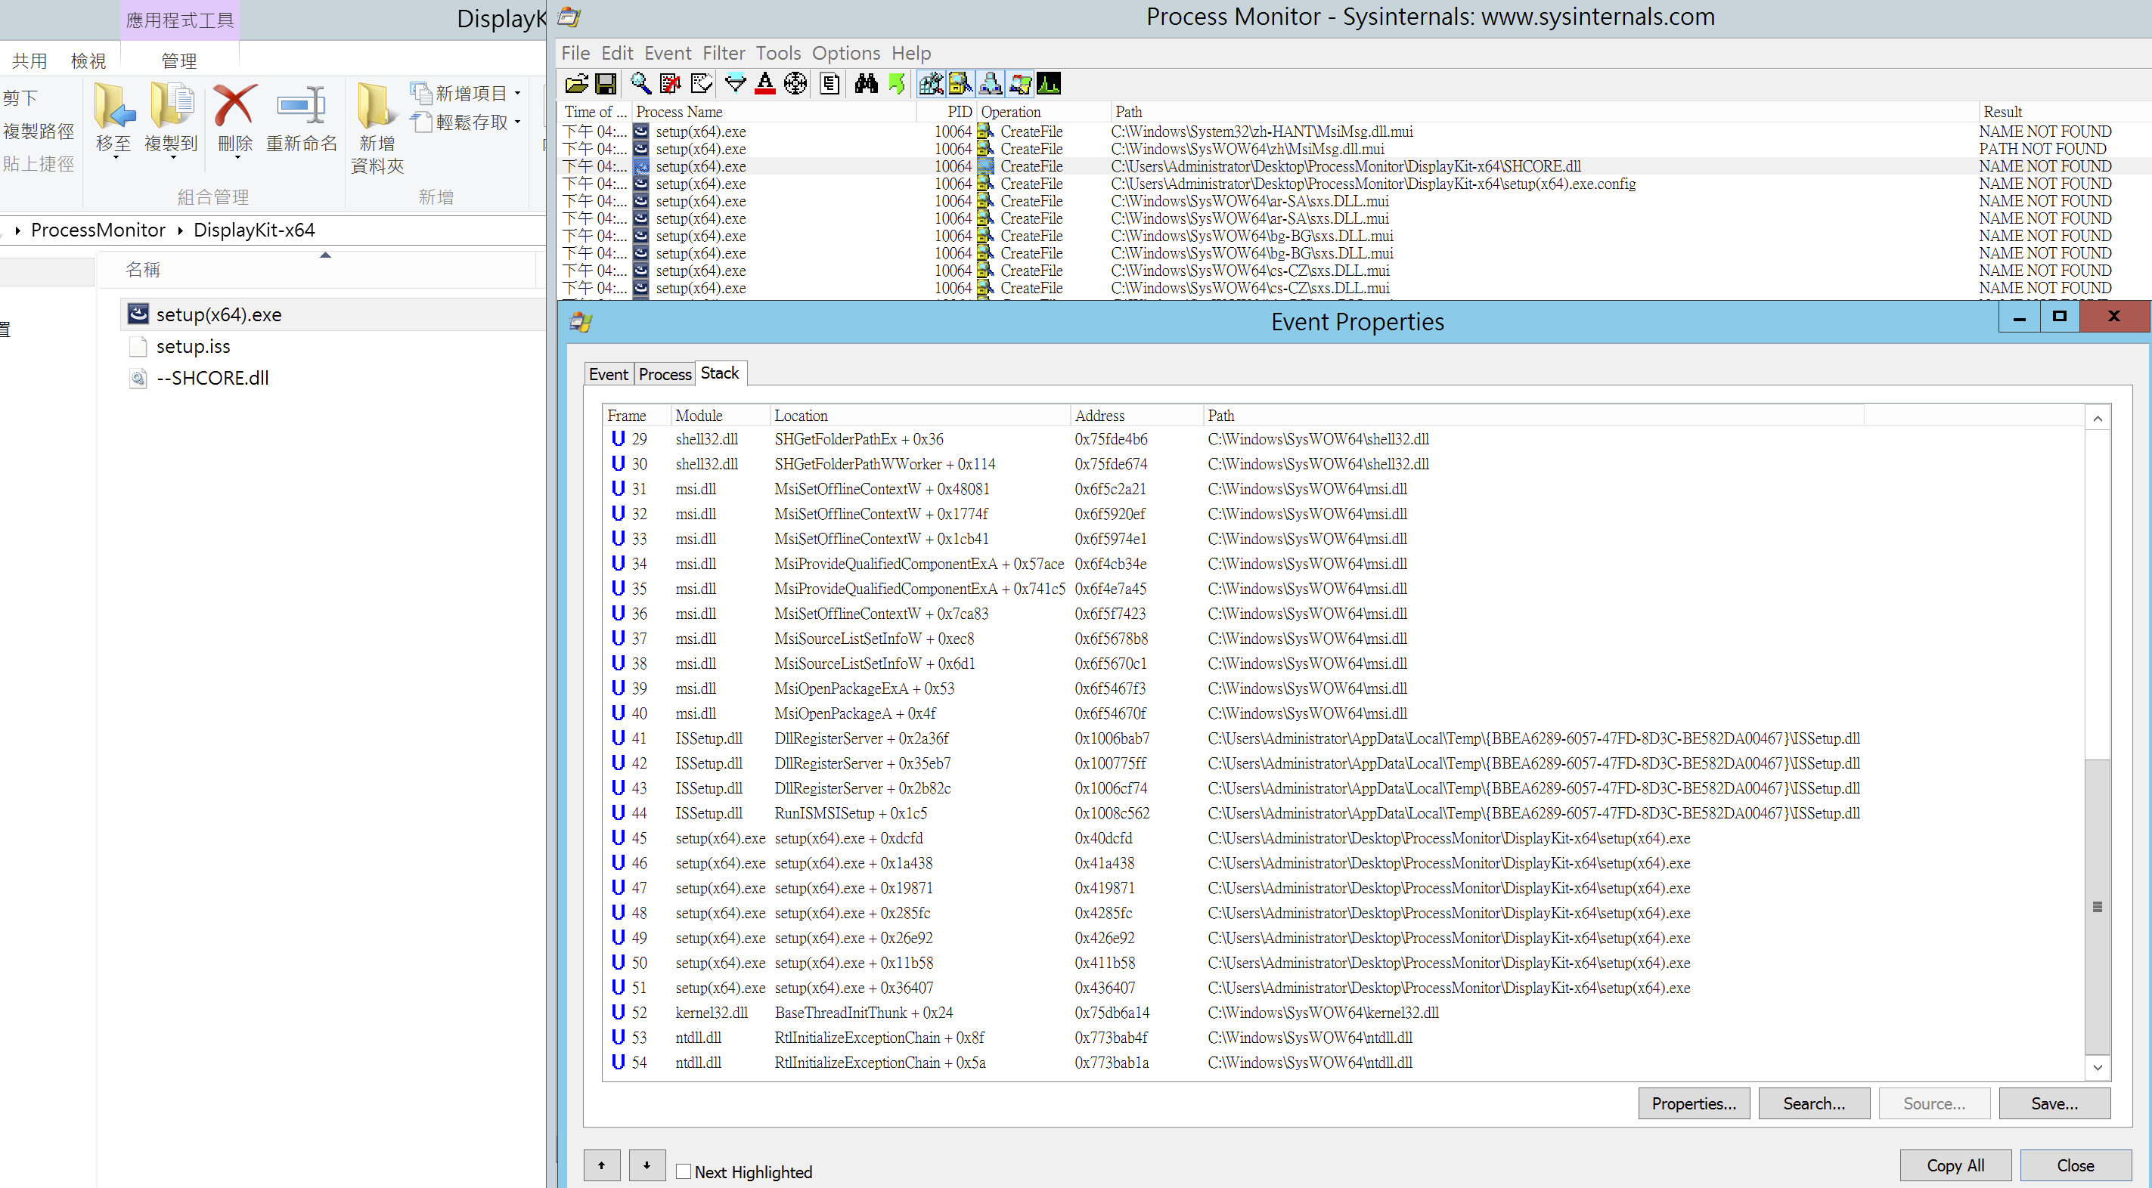Image resolution: width=2152 pixels, height=1188 pixels.
Task: Click the Close button in Event Properties
Action: pyautogui.click(x=2075, y=1165)
